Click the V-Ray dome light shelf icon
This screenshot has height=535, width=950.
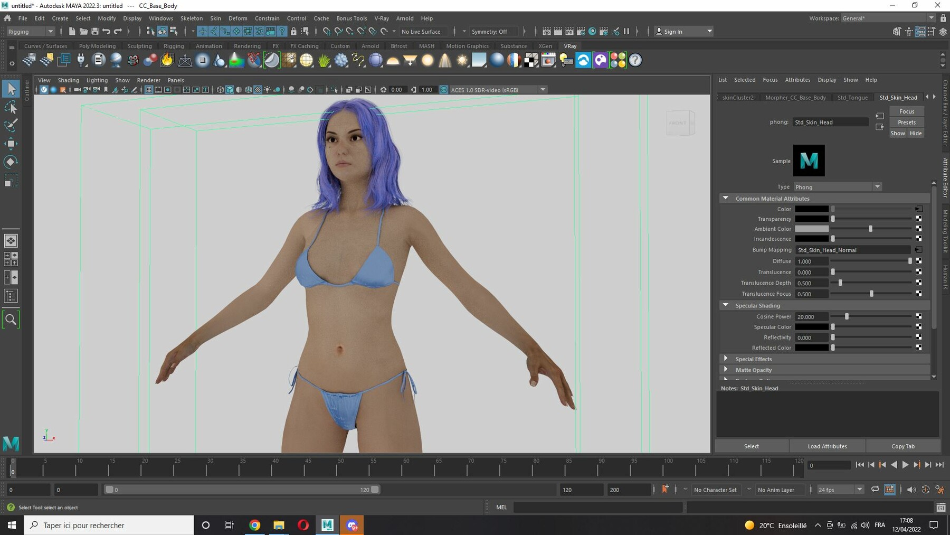click(393, 60)
